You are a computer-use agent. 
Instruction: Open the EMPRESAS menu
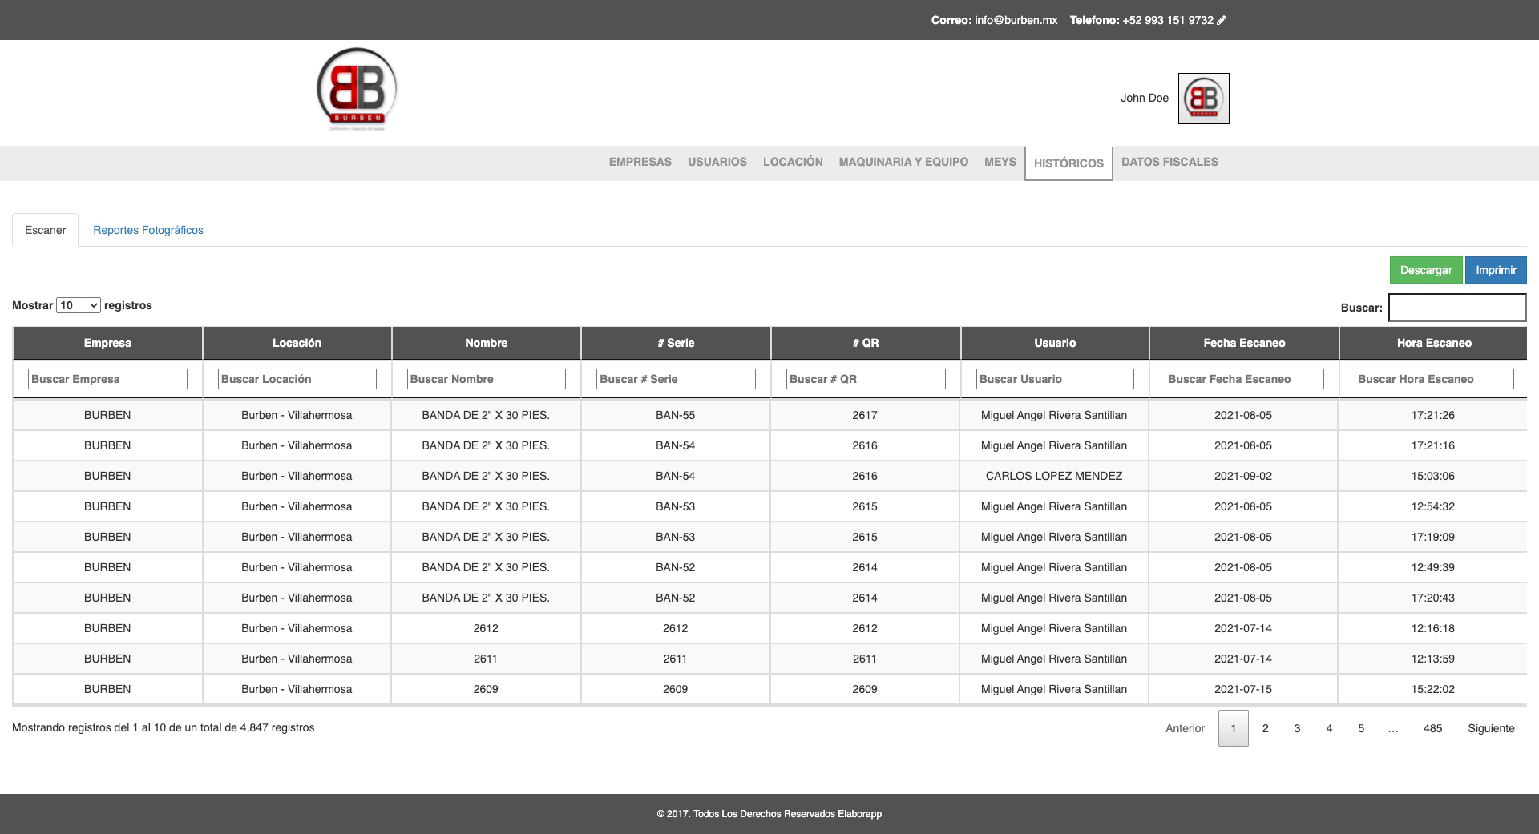[x=640, y=162]
